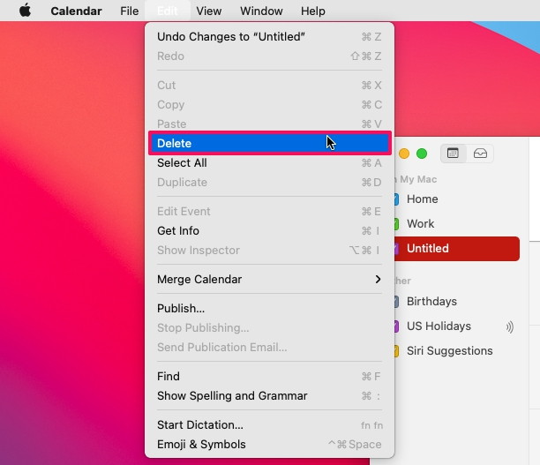Choose Select All in the Edit menu

point(270,162)
